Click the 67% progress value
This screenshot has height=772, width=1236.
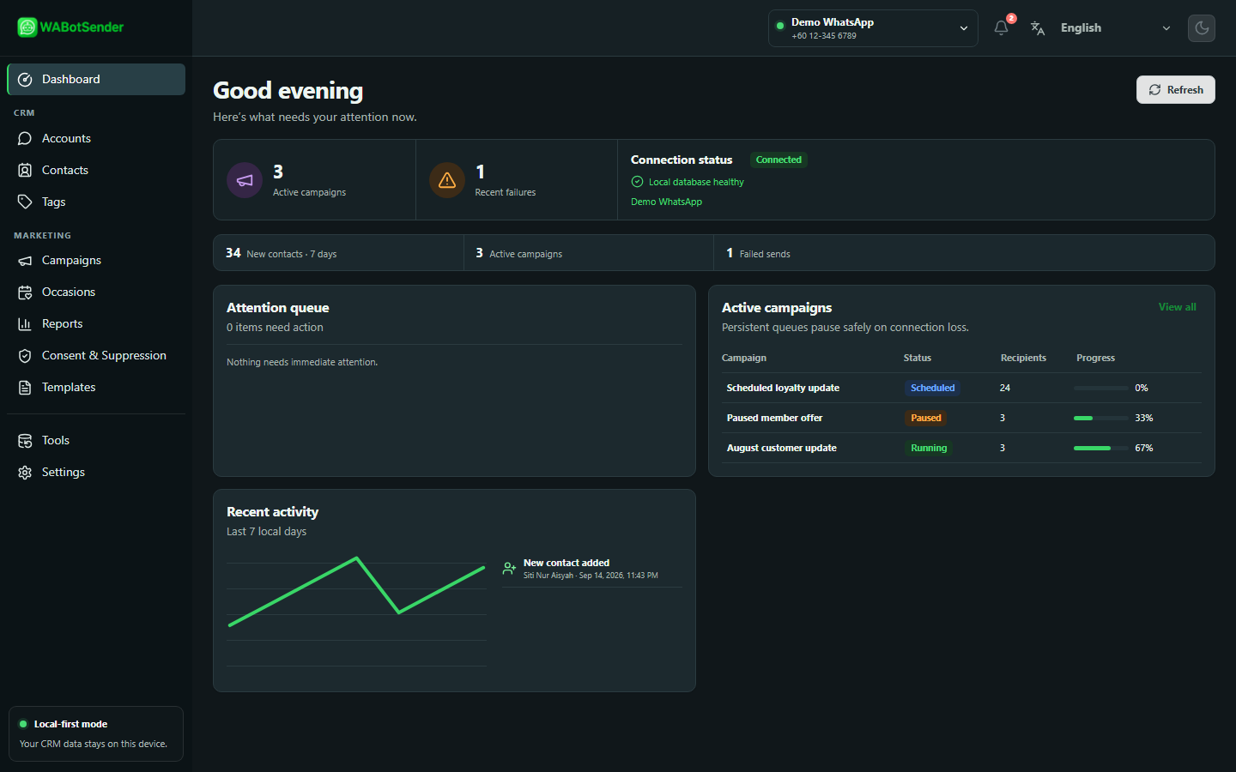click(1144, 448)
